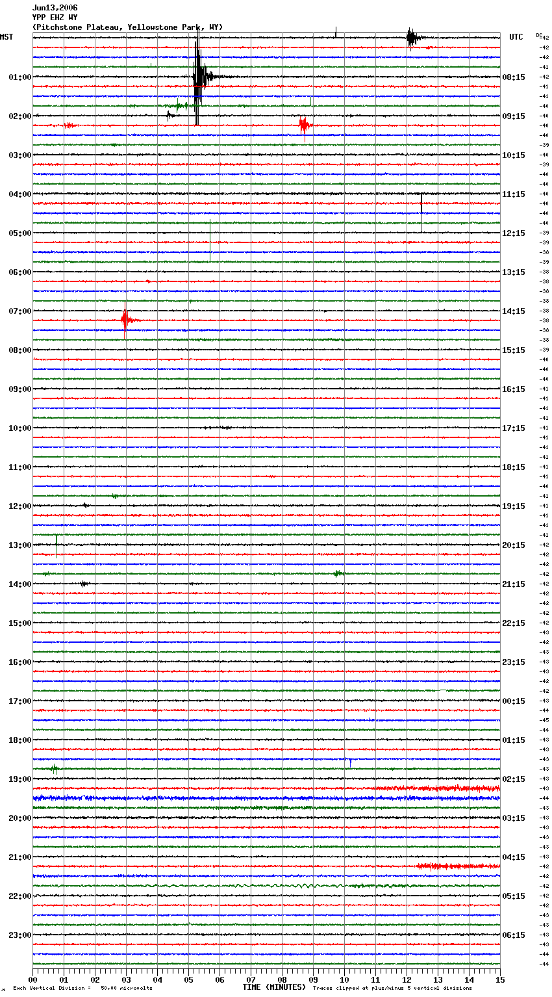Click the MST time zone header

(x=6, y=37)
